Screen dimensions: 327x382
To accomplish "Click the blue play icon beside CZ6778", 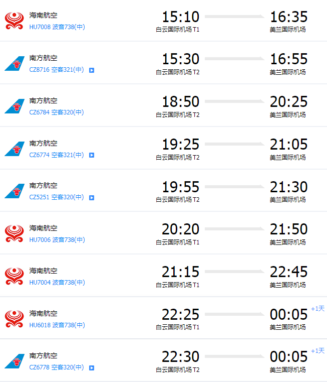I will (x=92, y=368).
